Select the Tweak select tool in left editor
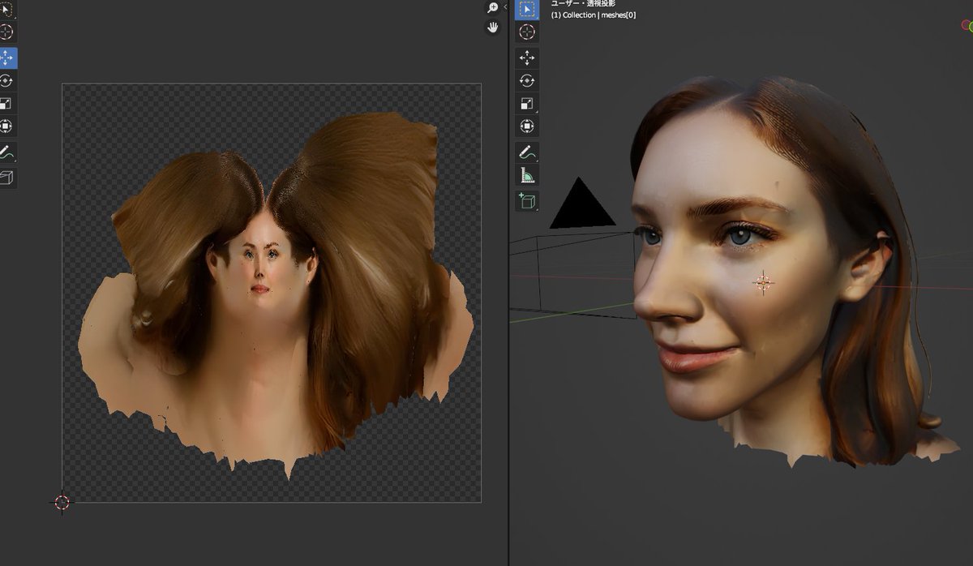The height and width of the screenshot is (566, 973). pyautogui.click(x=6, y=10)
